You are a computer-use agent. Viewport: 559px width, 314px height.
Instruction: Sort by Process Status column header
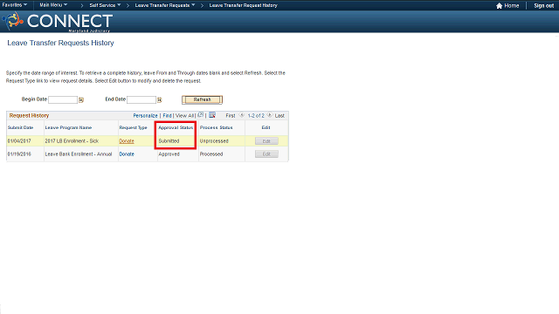[x=216, y=127]
